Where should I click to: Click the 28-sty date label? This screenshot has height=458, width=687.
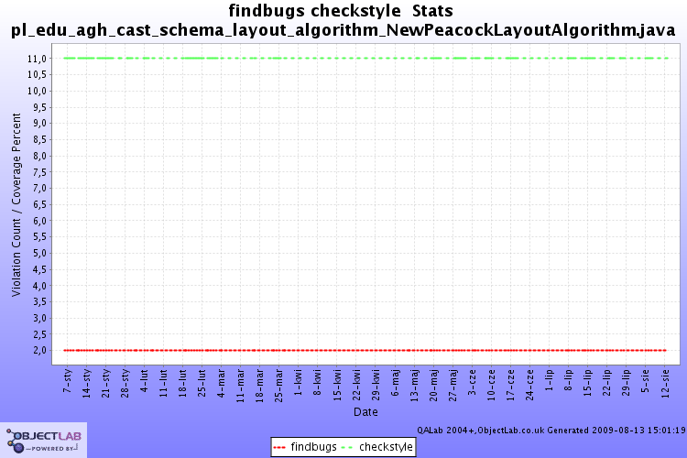125,384
